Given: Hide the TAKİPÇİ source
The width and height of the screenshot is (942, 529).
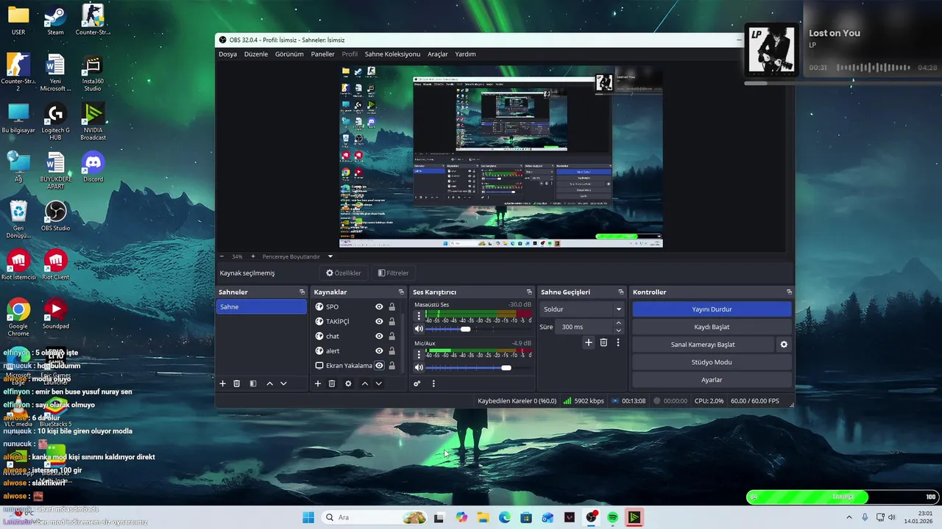Looking at the screenshot, I should pyautogui.click(x=379, y=322).
